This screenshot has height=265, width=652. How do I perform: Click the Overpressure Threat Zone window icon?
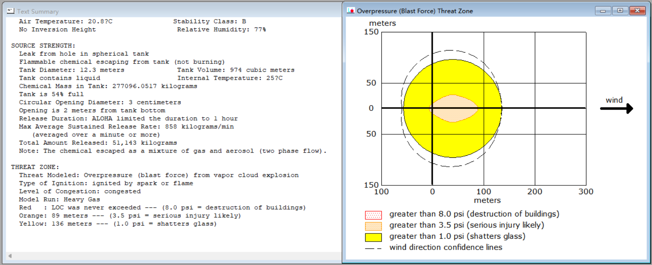(351, 11)
